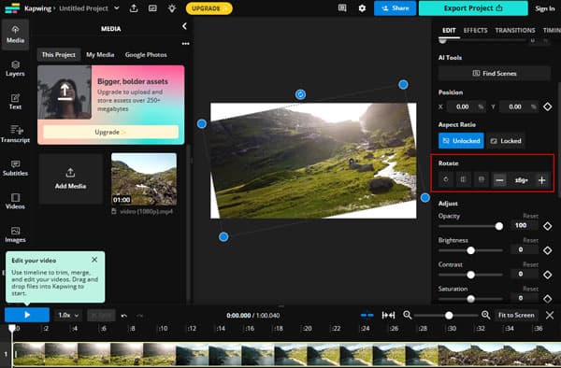Click Sign In link
This screenshot has width=561, height=368.
point(544,8)
